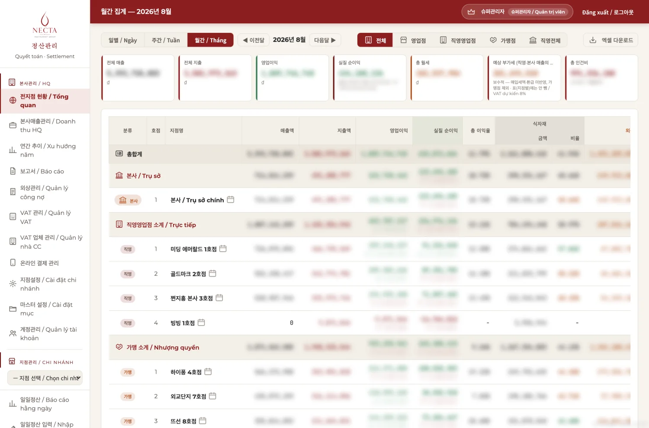Click calendar icon next to 빙빙 1호점

click(x=201, y=323)
